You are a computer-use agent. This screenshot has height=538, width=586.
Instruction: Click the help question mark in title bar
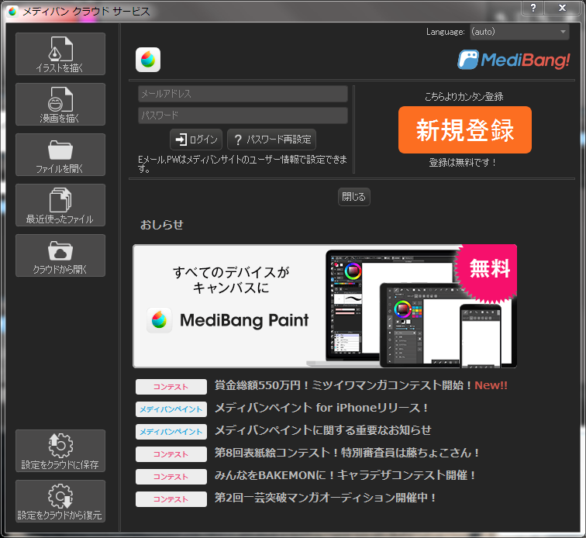[533, 8]
